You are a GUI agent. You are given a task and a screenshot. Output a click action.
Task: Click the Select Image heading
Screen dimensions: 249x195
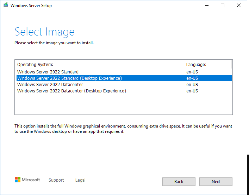[x=45, y=32]
